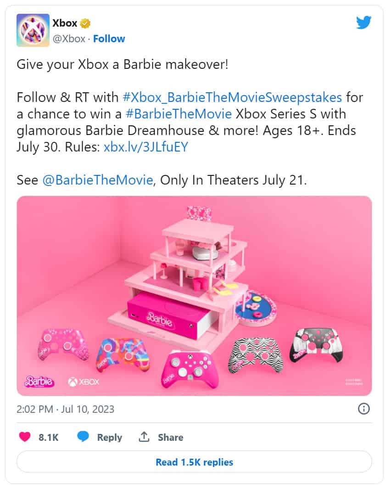This screenshot has width=391, height=489.
Task: Click the heart like icon
Action: click(24, 437)
